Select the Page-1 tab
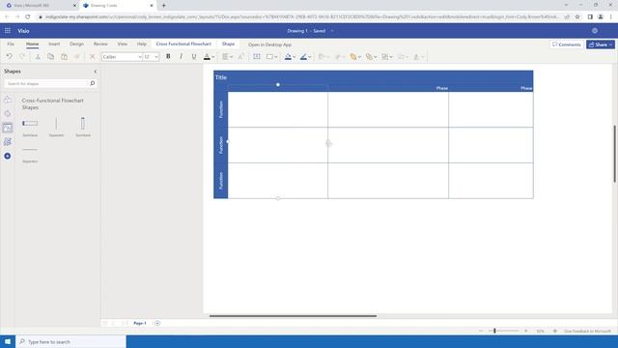 (139, 323)
